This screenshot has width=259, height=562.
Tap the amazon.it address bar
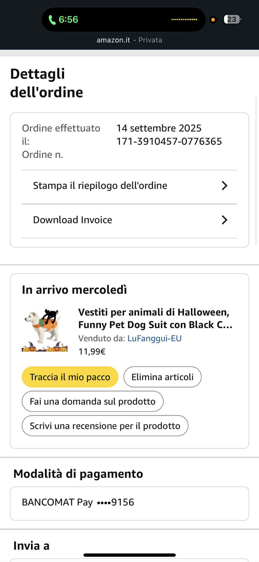point(129,40)
